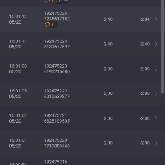
Task: Show details via the chevron of round 192475220
Action: [x=156, y=143]
